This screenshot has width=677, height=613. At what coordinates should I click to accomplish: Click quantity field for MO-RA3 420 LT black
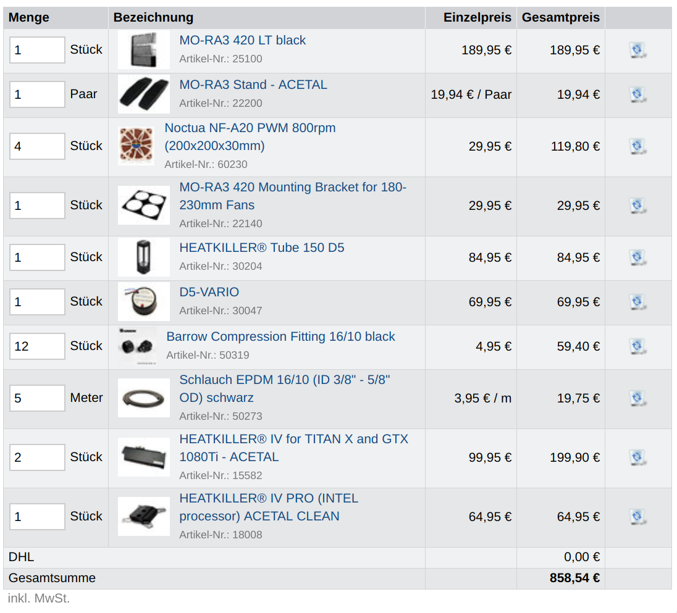(x=37, y=50)
